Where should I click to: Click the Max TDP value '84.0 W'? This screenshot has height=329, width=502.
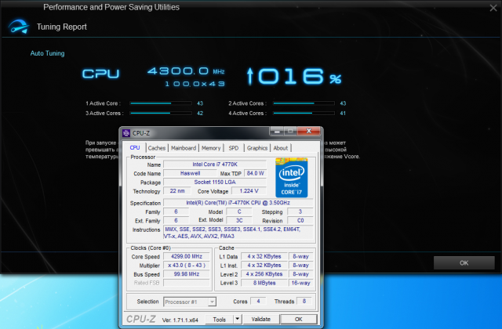(x=256, y=173)
